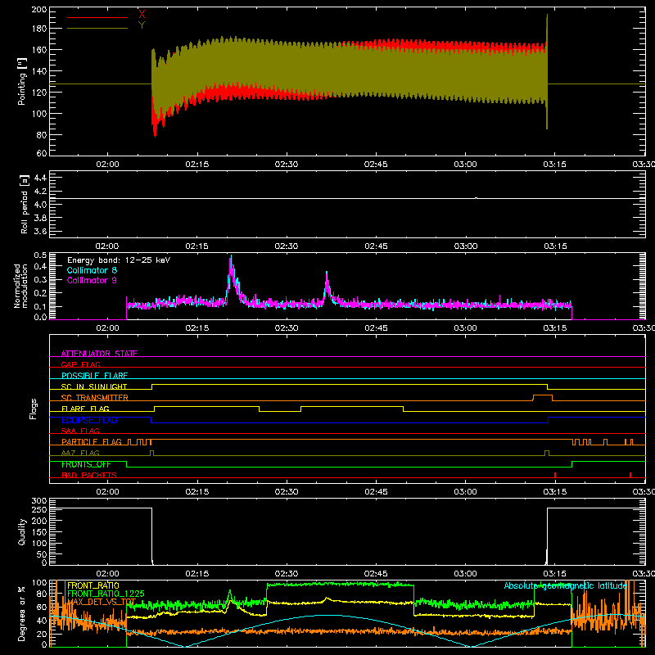Image resolution: width=655 pixels, height=655 pixels.
Task: Click the FLARE_FLAG label
Action: [85, 409]
